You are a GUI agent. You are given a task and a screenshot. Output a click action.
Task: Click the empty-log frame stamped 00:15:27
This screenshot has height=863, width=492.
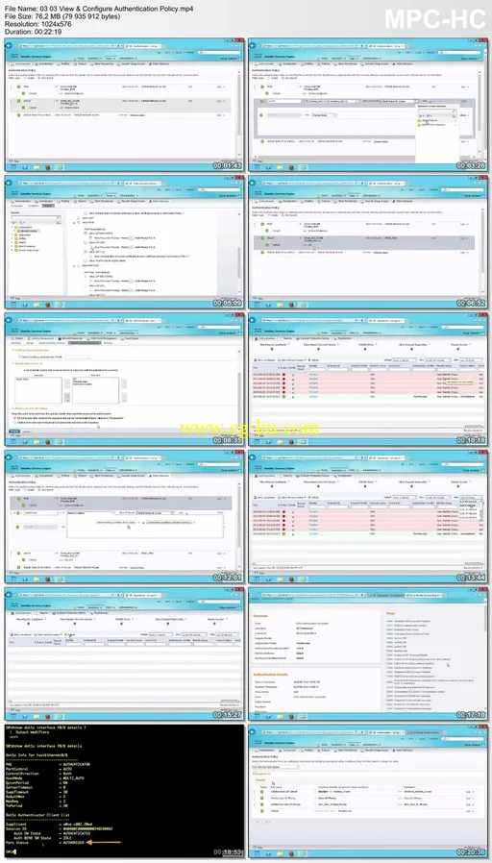click(x=124, y=653)
